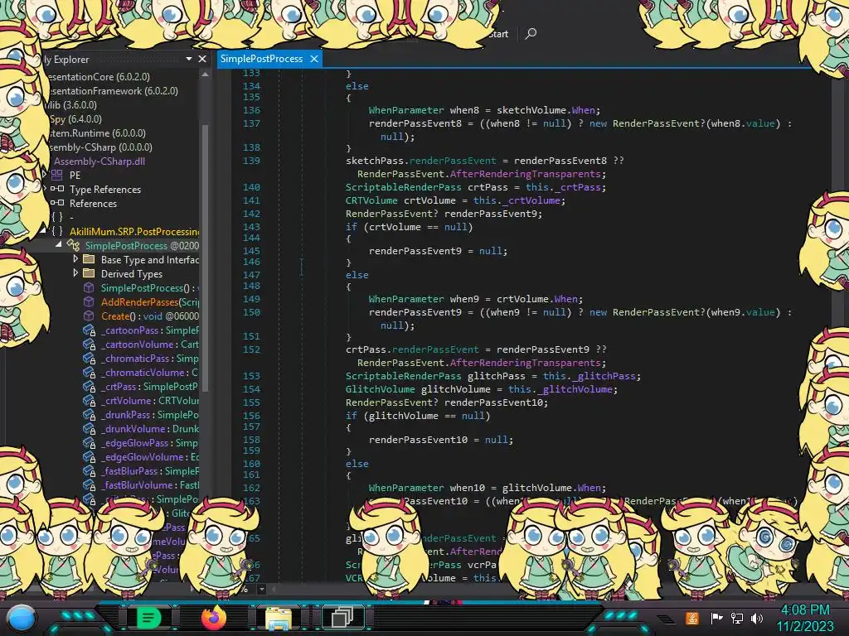Select the Assembly-CSharp.dll tree row
This screenshot has width=849, height=636.
(99, 161)
